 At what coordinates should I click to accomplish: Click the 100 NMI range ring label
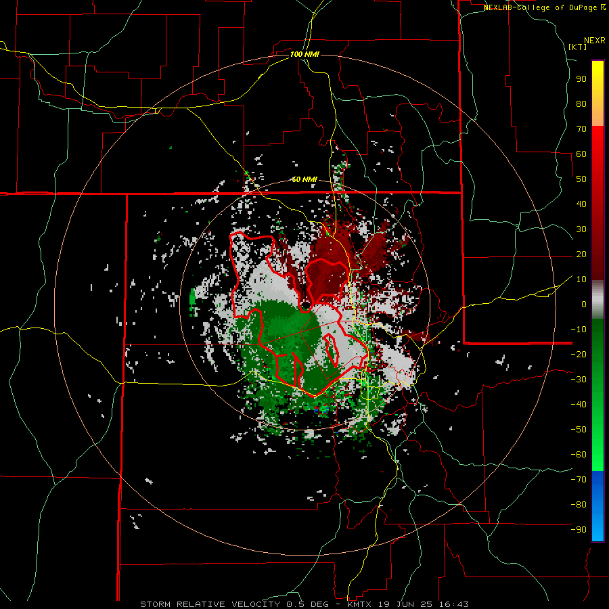(304, 54)
